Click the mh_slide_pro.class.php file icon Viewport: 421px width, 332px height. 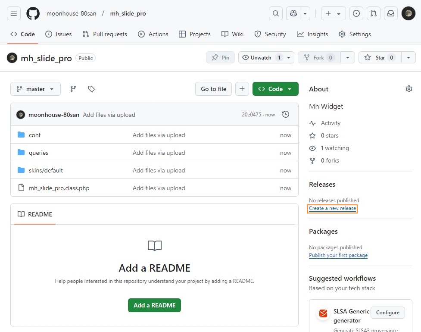pyautogui.click(x=21, y=188)
